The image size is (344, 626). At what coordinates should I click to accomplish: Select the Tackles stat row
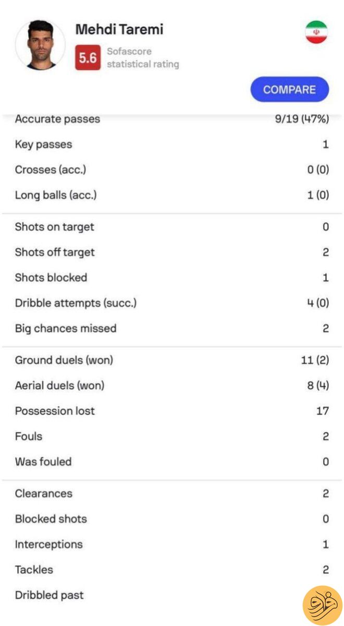[172, 570]
